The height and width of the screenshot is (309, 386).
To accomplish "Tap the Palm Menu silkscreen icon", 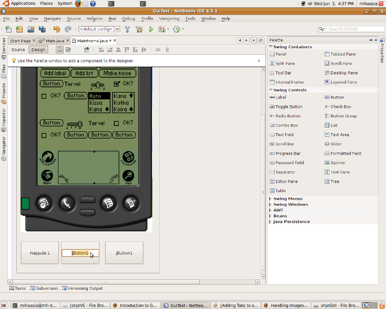I will point(47,177).
